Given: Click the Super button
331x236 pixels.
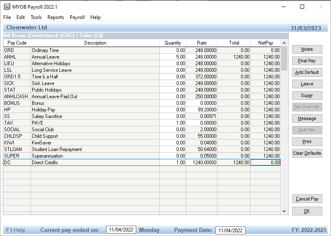Looking at the screenshot, I should tap(307, 96).
